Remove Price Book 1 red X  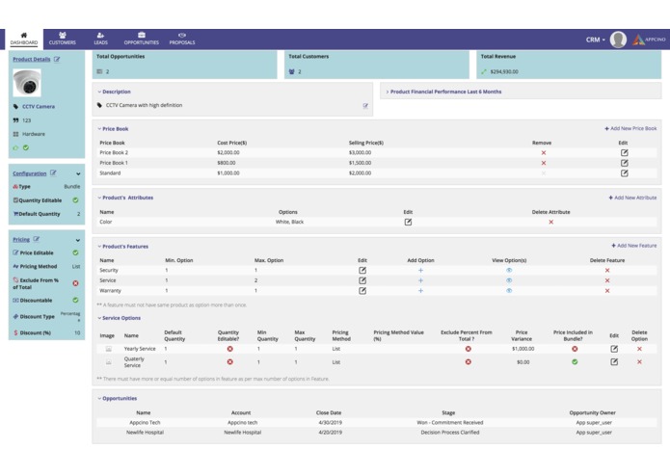544,163
